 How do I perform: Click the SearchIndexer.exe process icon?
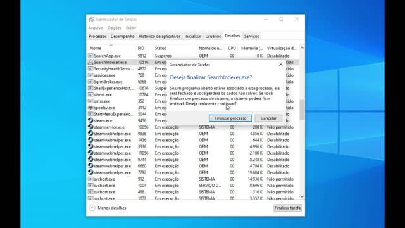click(x=90, y=62)
